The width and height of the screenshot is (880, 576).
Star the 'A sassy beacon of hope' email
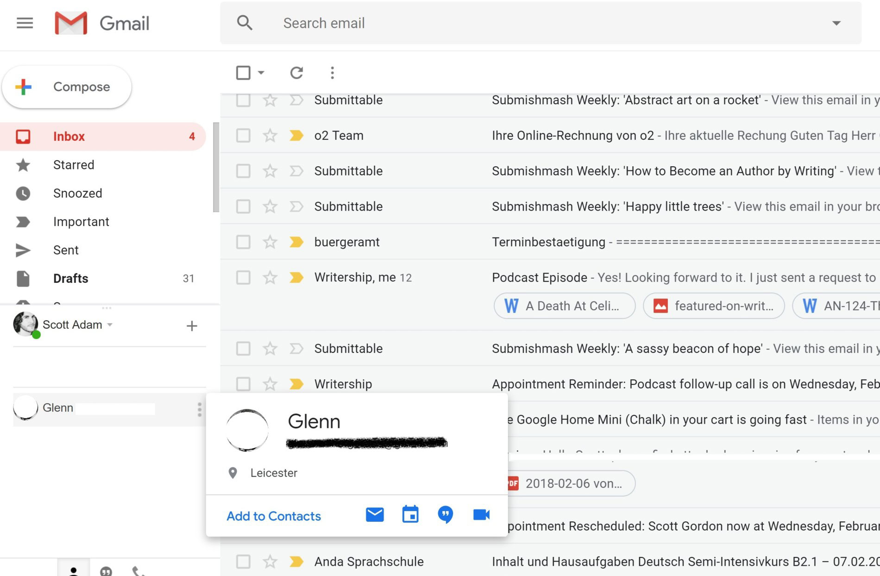(270, 348)
